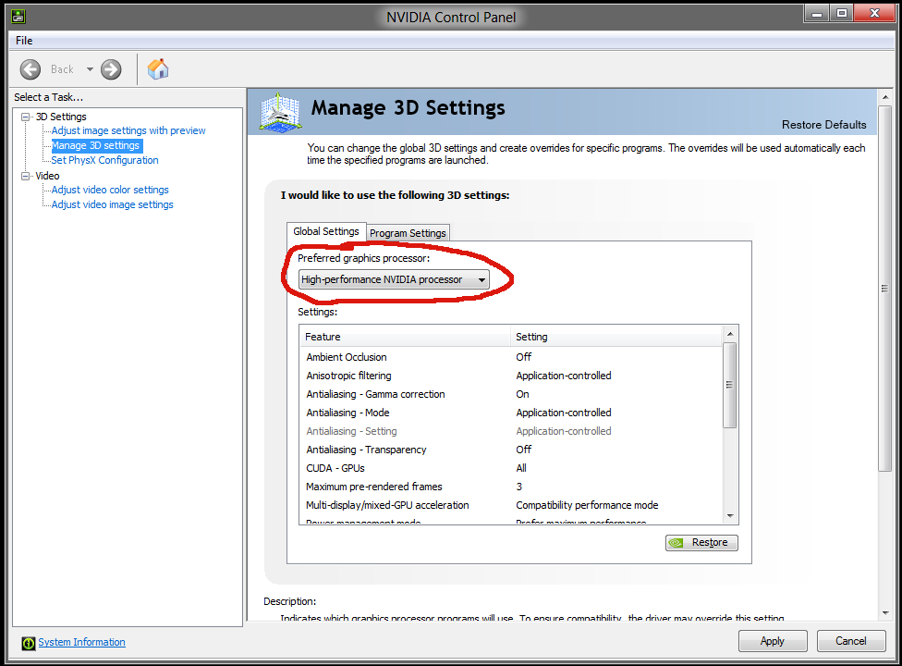Select the Anisotropic filtering row
The image size is (902, 666).
tap(511, 376)
